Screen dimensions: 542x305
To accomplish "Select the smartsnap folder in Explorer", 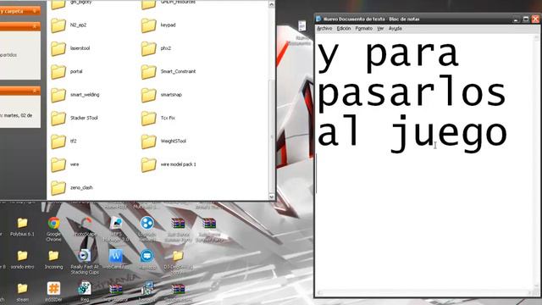I will (x=162, y=95).
